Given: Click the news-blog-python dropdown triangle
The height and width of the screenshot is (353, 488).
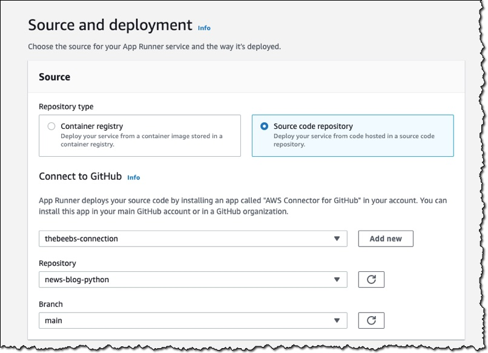Looking at the screenshot, I should click(x=337, y=280).
